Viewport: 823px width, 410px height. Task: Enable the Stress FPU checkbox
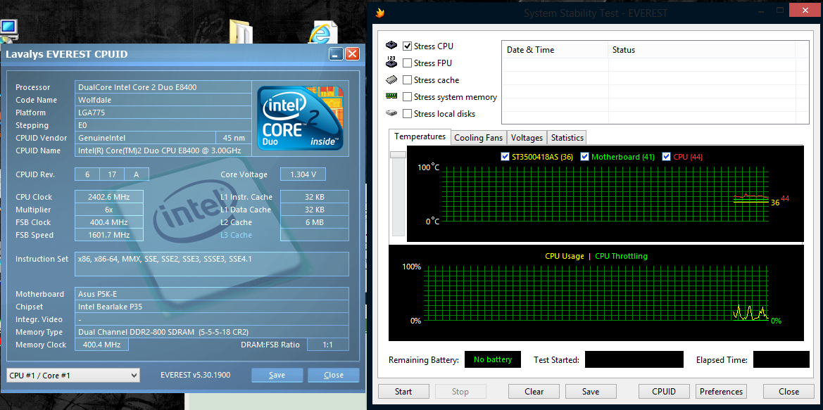407,63
